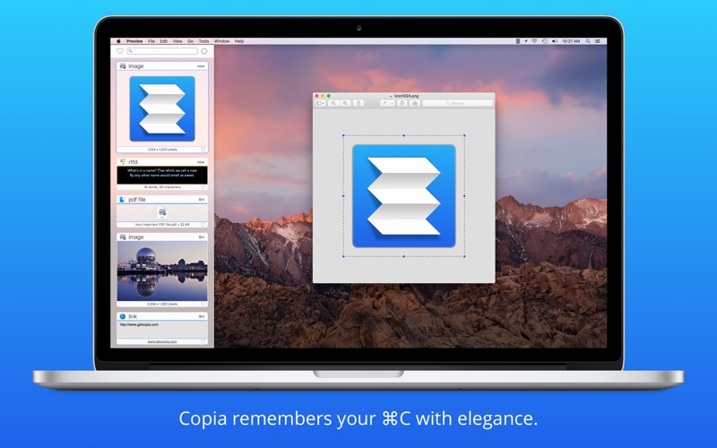Open Spotlight search in menu bar
Screen dimensions: 717x448
(588, 41)
